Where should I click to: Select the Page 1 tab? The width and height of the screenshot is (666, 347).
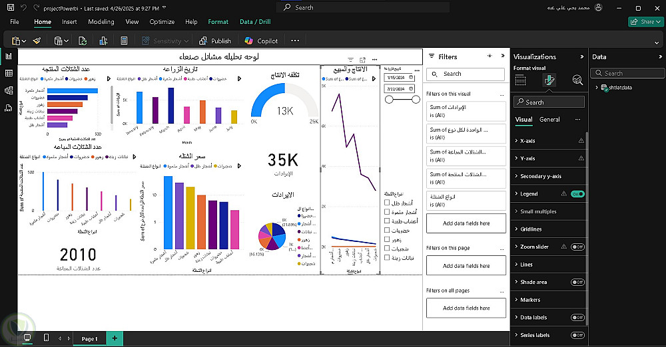(x=89, y=338)
